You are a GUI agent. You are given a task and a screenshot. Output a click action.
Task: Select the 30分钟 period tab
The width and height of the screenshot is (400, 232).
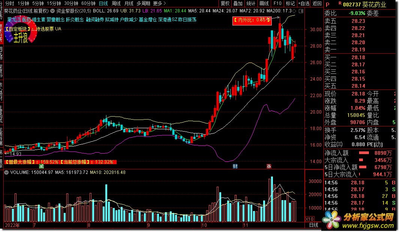click(x=71, y=3)
